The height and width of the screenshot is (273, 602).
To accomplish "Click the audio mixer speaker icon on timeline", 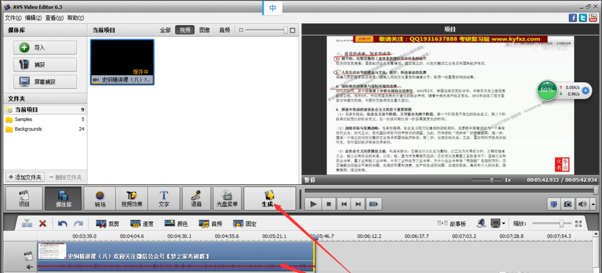I will (x=482, y=223).
